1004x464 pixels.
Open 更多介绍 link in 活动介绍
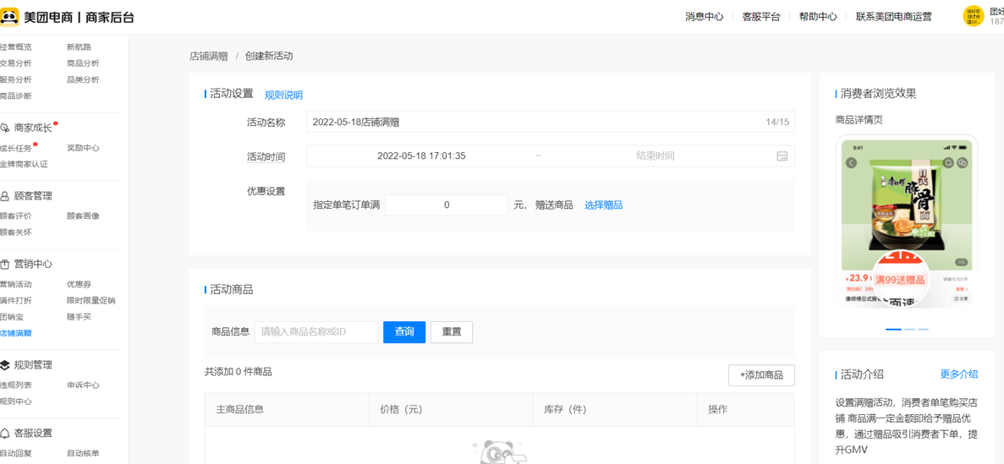click(958, 374)
